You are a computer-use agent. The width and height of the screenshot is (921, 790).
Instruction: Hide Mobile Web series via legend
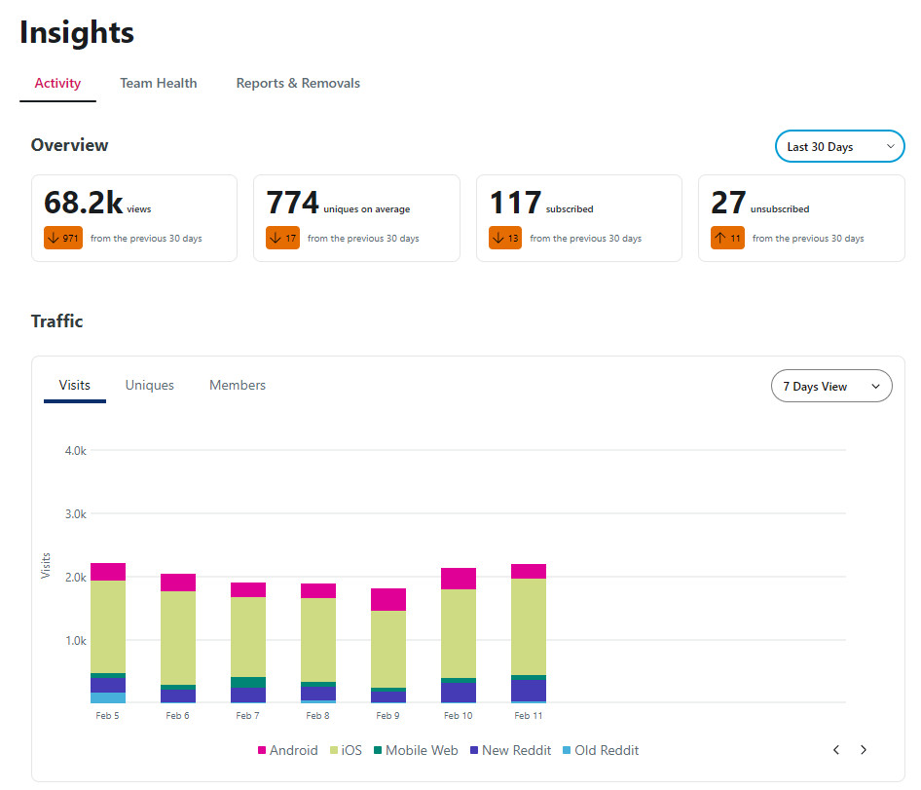point(415,750)
